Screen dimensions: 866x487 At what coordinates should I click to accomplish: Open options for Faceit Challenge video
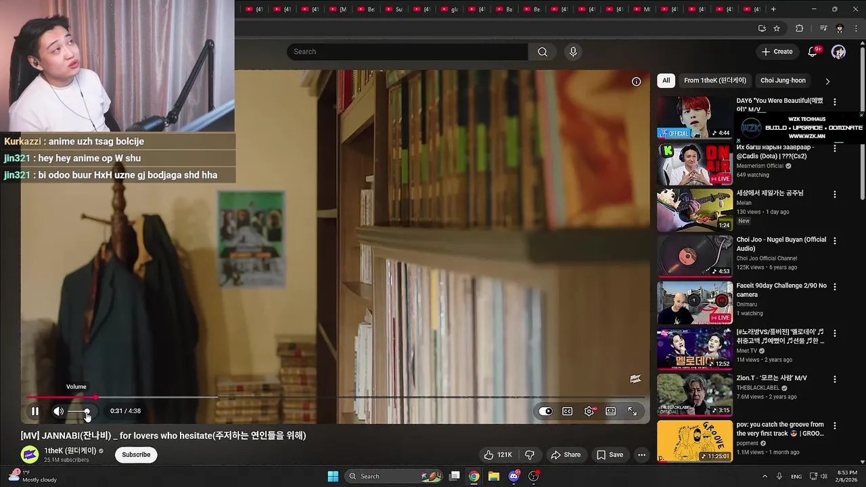click(x=834, y=287)
